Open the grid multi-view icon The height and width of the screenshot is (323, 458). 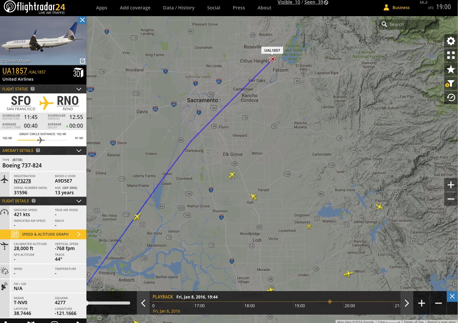451,55
